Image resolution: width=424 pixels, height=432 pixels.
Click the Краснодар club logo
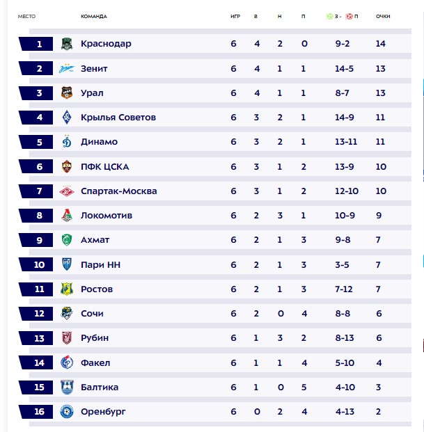click(x=67, y=44)
